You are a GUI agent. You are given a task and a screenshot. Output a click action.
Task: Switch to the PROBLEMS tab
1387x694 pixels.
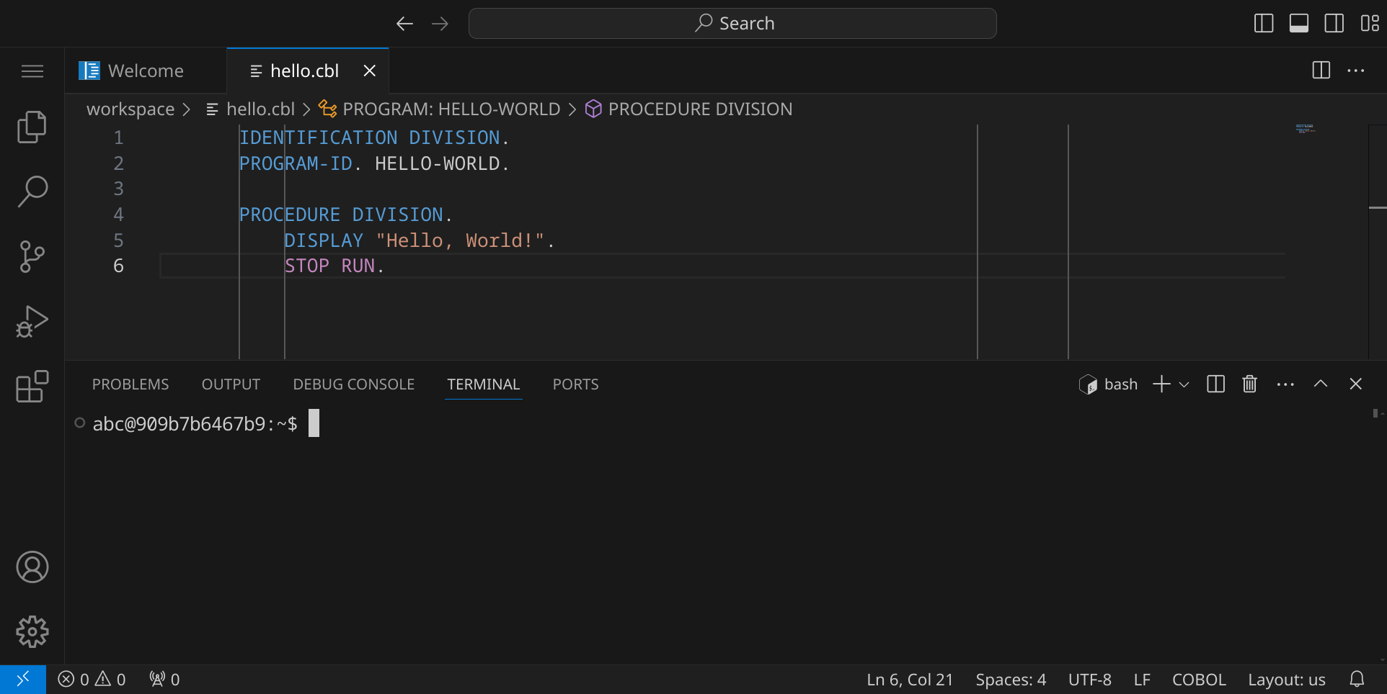click(130, 384)
